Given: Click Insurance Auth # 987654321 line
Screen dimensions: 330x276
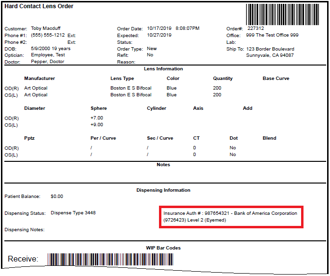Looking at the screenshot, I should (x=230, y=213).
